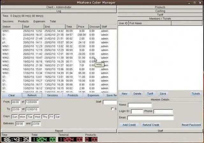Sort log by Start column
Screen dimensions: 204x143
pyautogui.click(x=33, y=27)
